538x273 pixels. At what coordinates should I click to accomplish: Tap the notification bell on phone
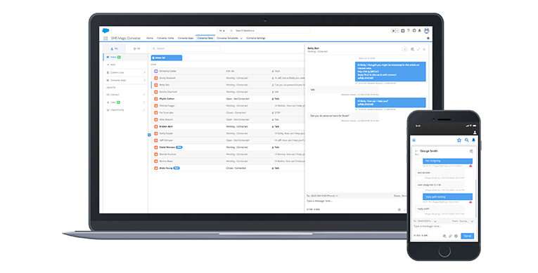[x=473, y=140]
